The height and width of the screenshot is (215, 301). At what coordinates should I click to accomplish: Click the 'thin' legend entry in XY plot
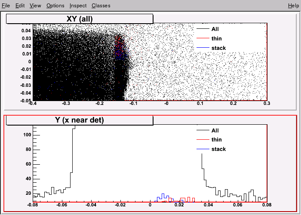[217, 39]
